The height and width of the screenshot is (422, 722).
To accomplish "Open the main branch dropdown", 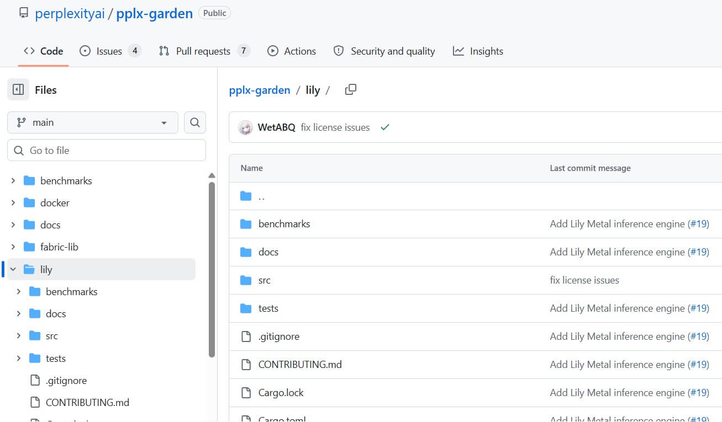I will click(x=93, y=122).
